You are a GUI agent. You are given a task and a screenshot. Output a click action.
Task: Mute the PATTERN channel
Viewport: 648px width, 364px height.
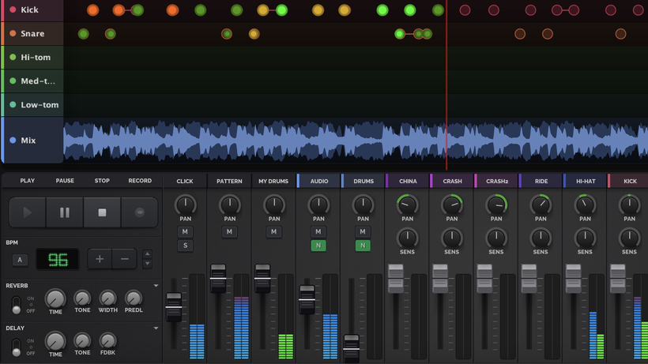click(x=229, y=232)
